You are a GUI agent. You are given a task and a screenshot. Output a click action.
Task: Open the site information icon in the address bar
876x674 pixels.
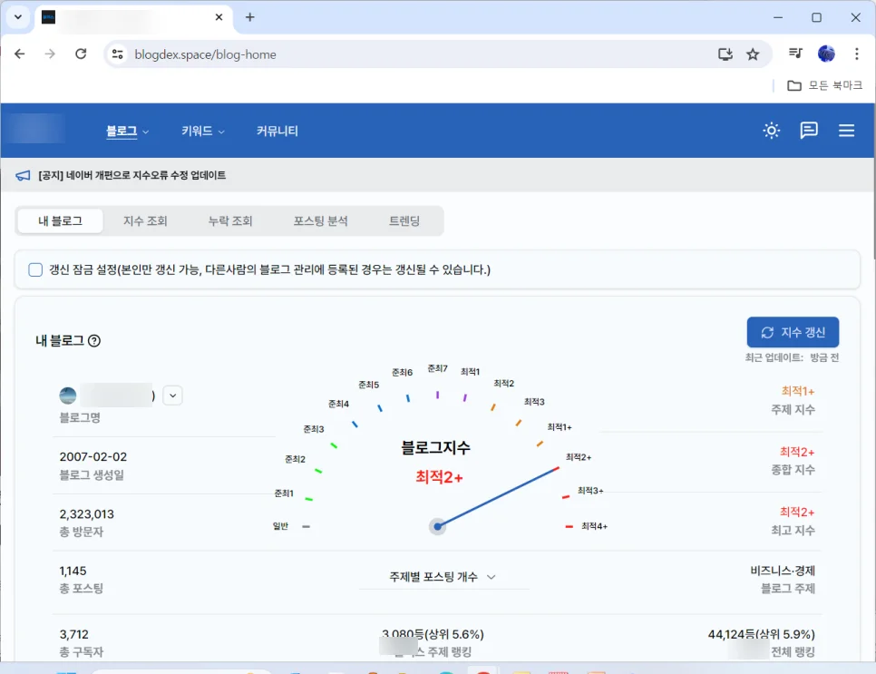pyautogui.click(x=117, y=54)
